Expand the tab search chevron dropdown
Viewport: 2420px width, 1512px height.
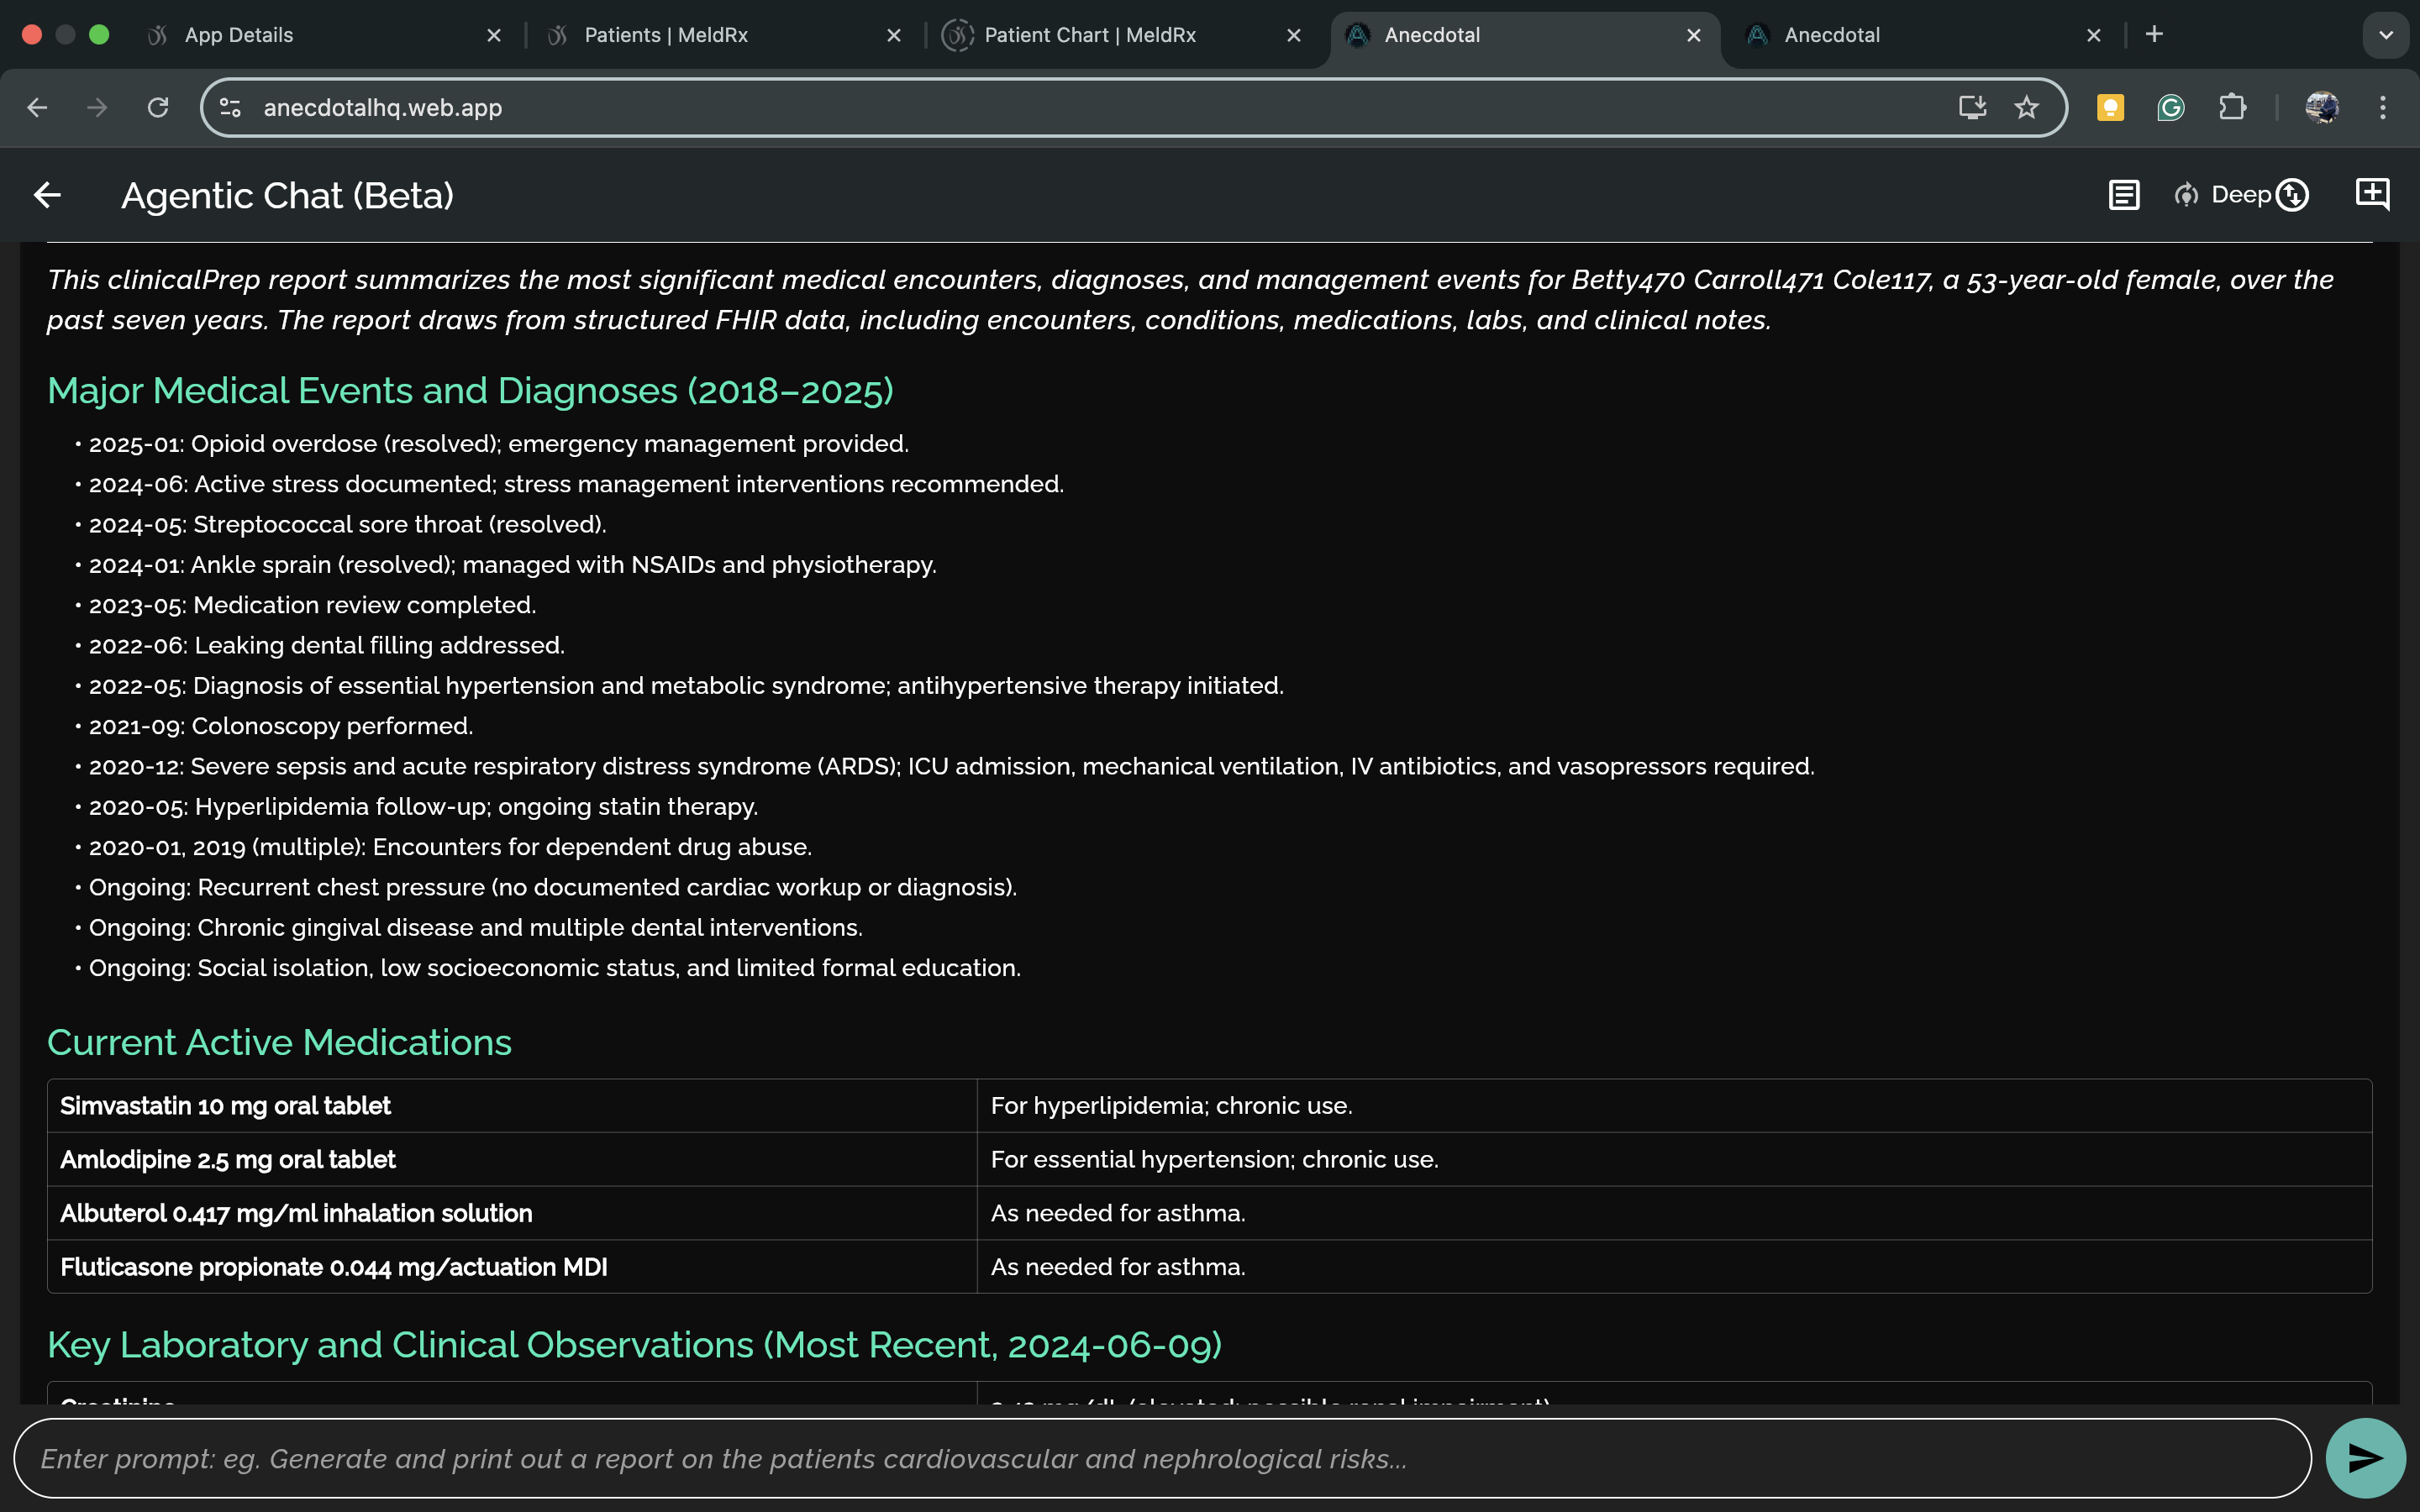coord(2385,35)
